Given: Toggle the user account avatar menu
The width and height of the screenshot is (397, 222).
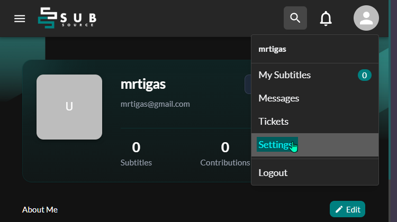Looking at the screenshot, I should [366, 18].
